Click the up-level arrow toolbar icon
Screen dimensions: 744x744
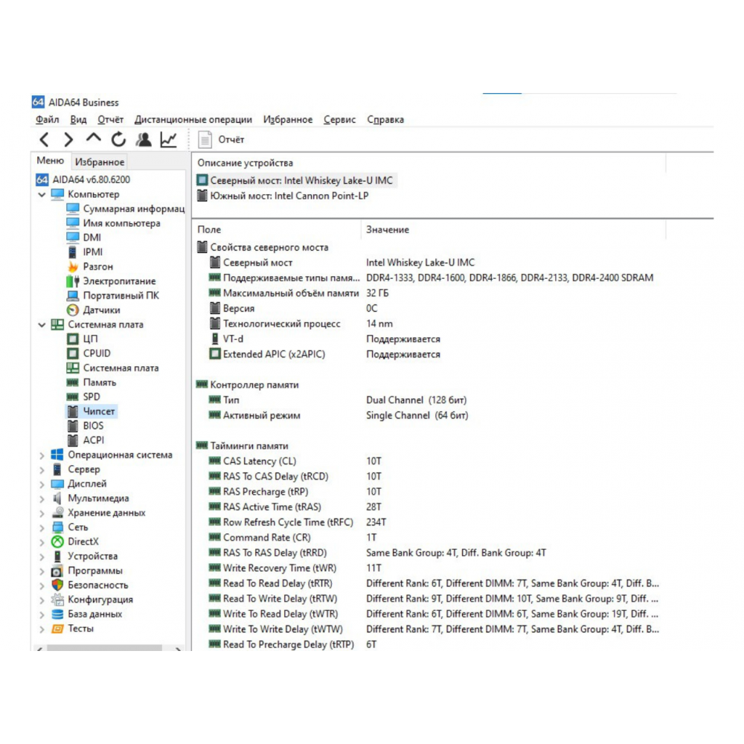click(94, 138)
